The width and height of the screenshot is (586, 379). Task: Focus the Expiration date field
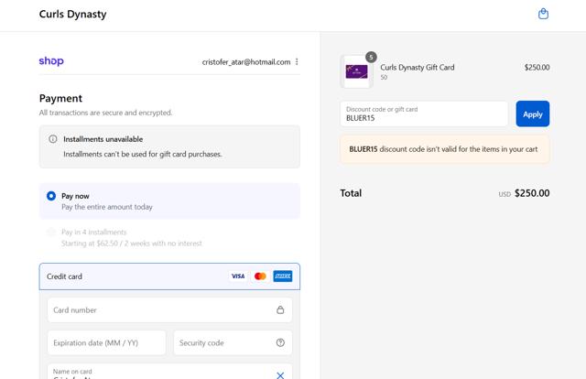[x=106, y=342]
